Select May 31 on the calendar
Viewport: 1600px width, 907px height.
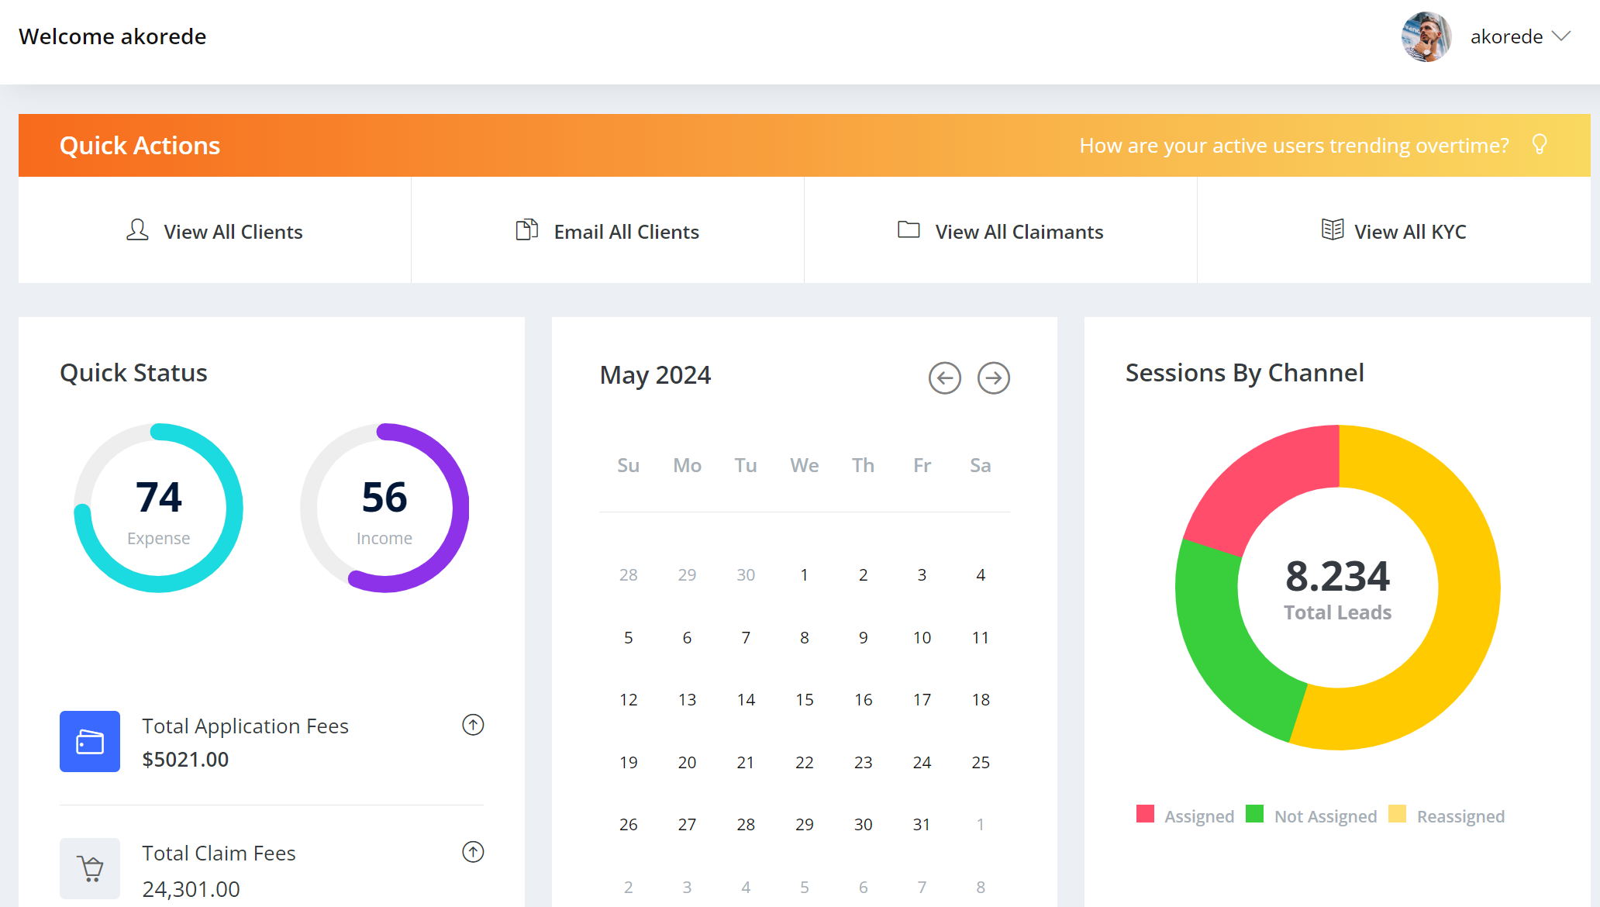coord(921,825)
